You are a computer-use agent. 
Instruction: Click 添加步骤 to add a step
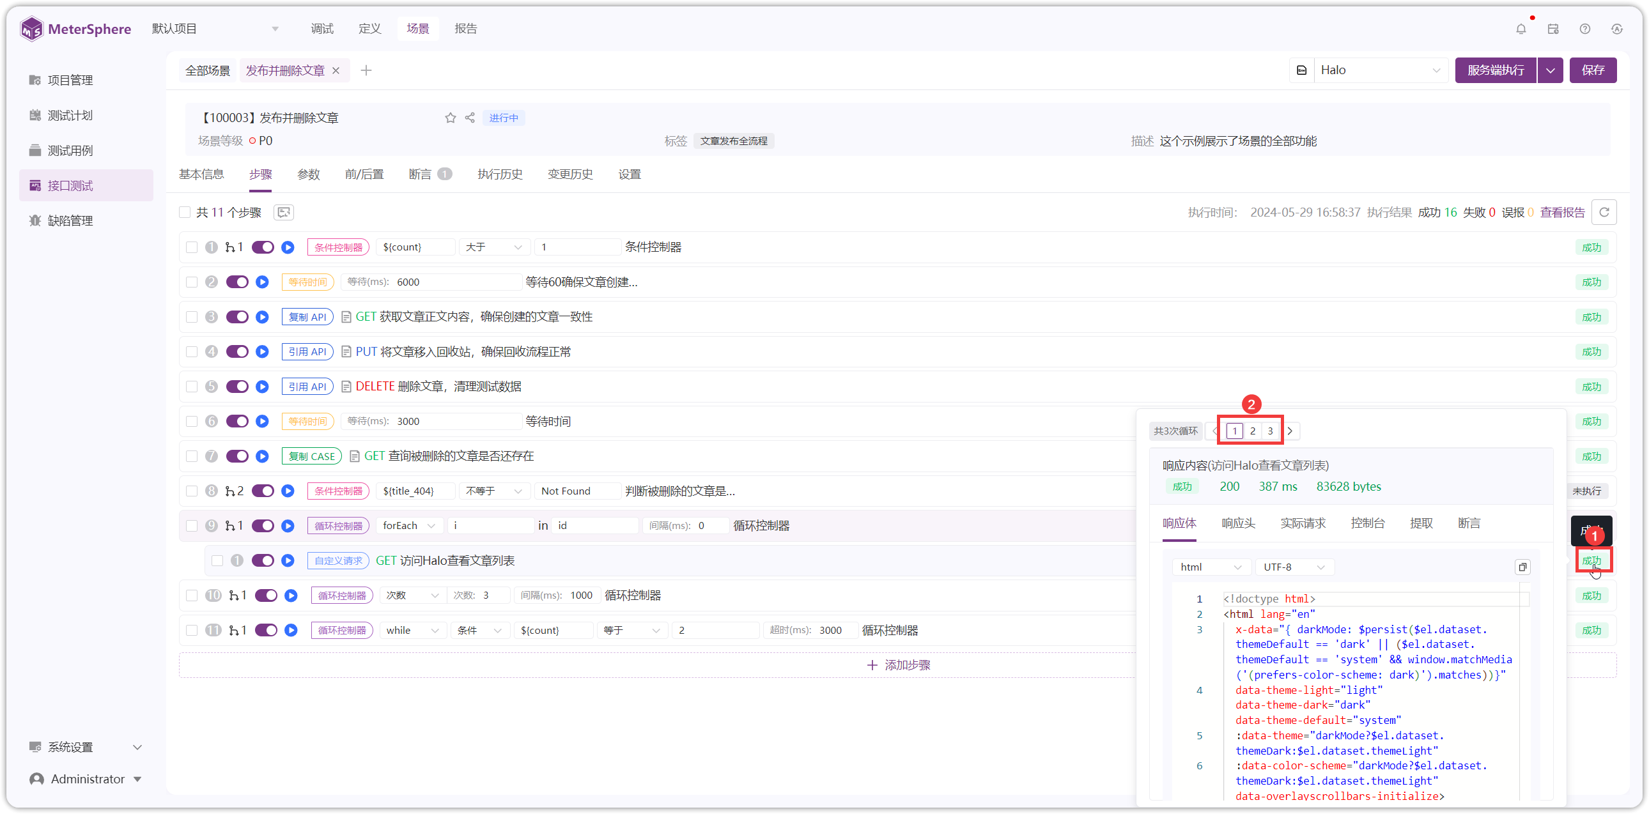[898, 666]
